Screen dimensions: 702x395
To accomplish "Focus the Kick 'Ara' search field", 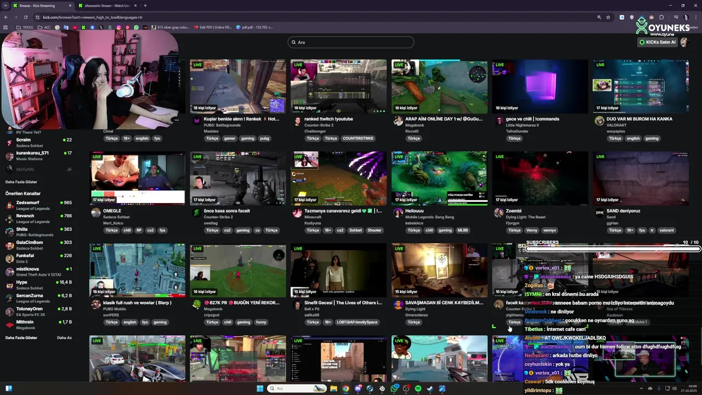I will (x=351, y=42).
